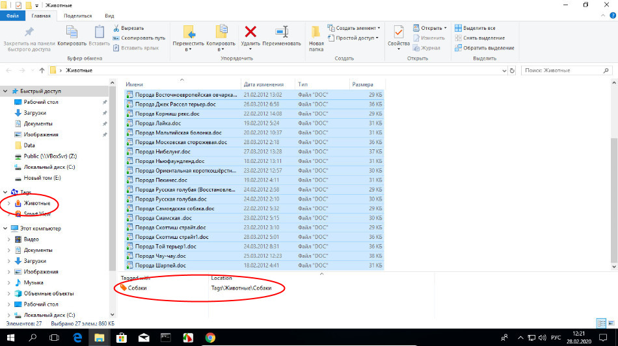Expand the Животные tag node
This screenshot has width=618, height=346.
click(x=9, y=203)
